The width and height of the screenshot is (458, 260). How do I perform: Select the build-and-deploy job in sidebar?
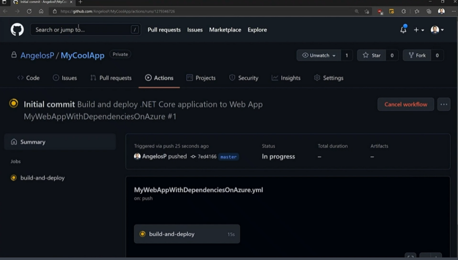click(42, 178)
